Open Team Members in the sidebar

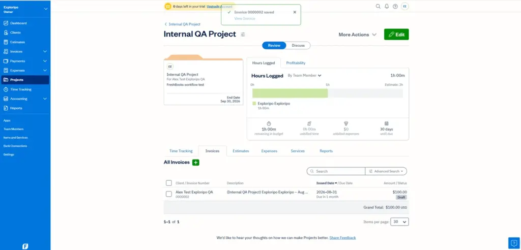click(13, 129)
